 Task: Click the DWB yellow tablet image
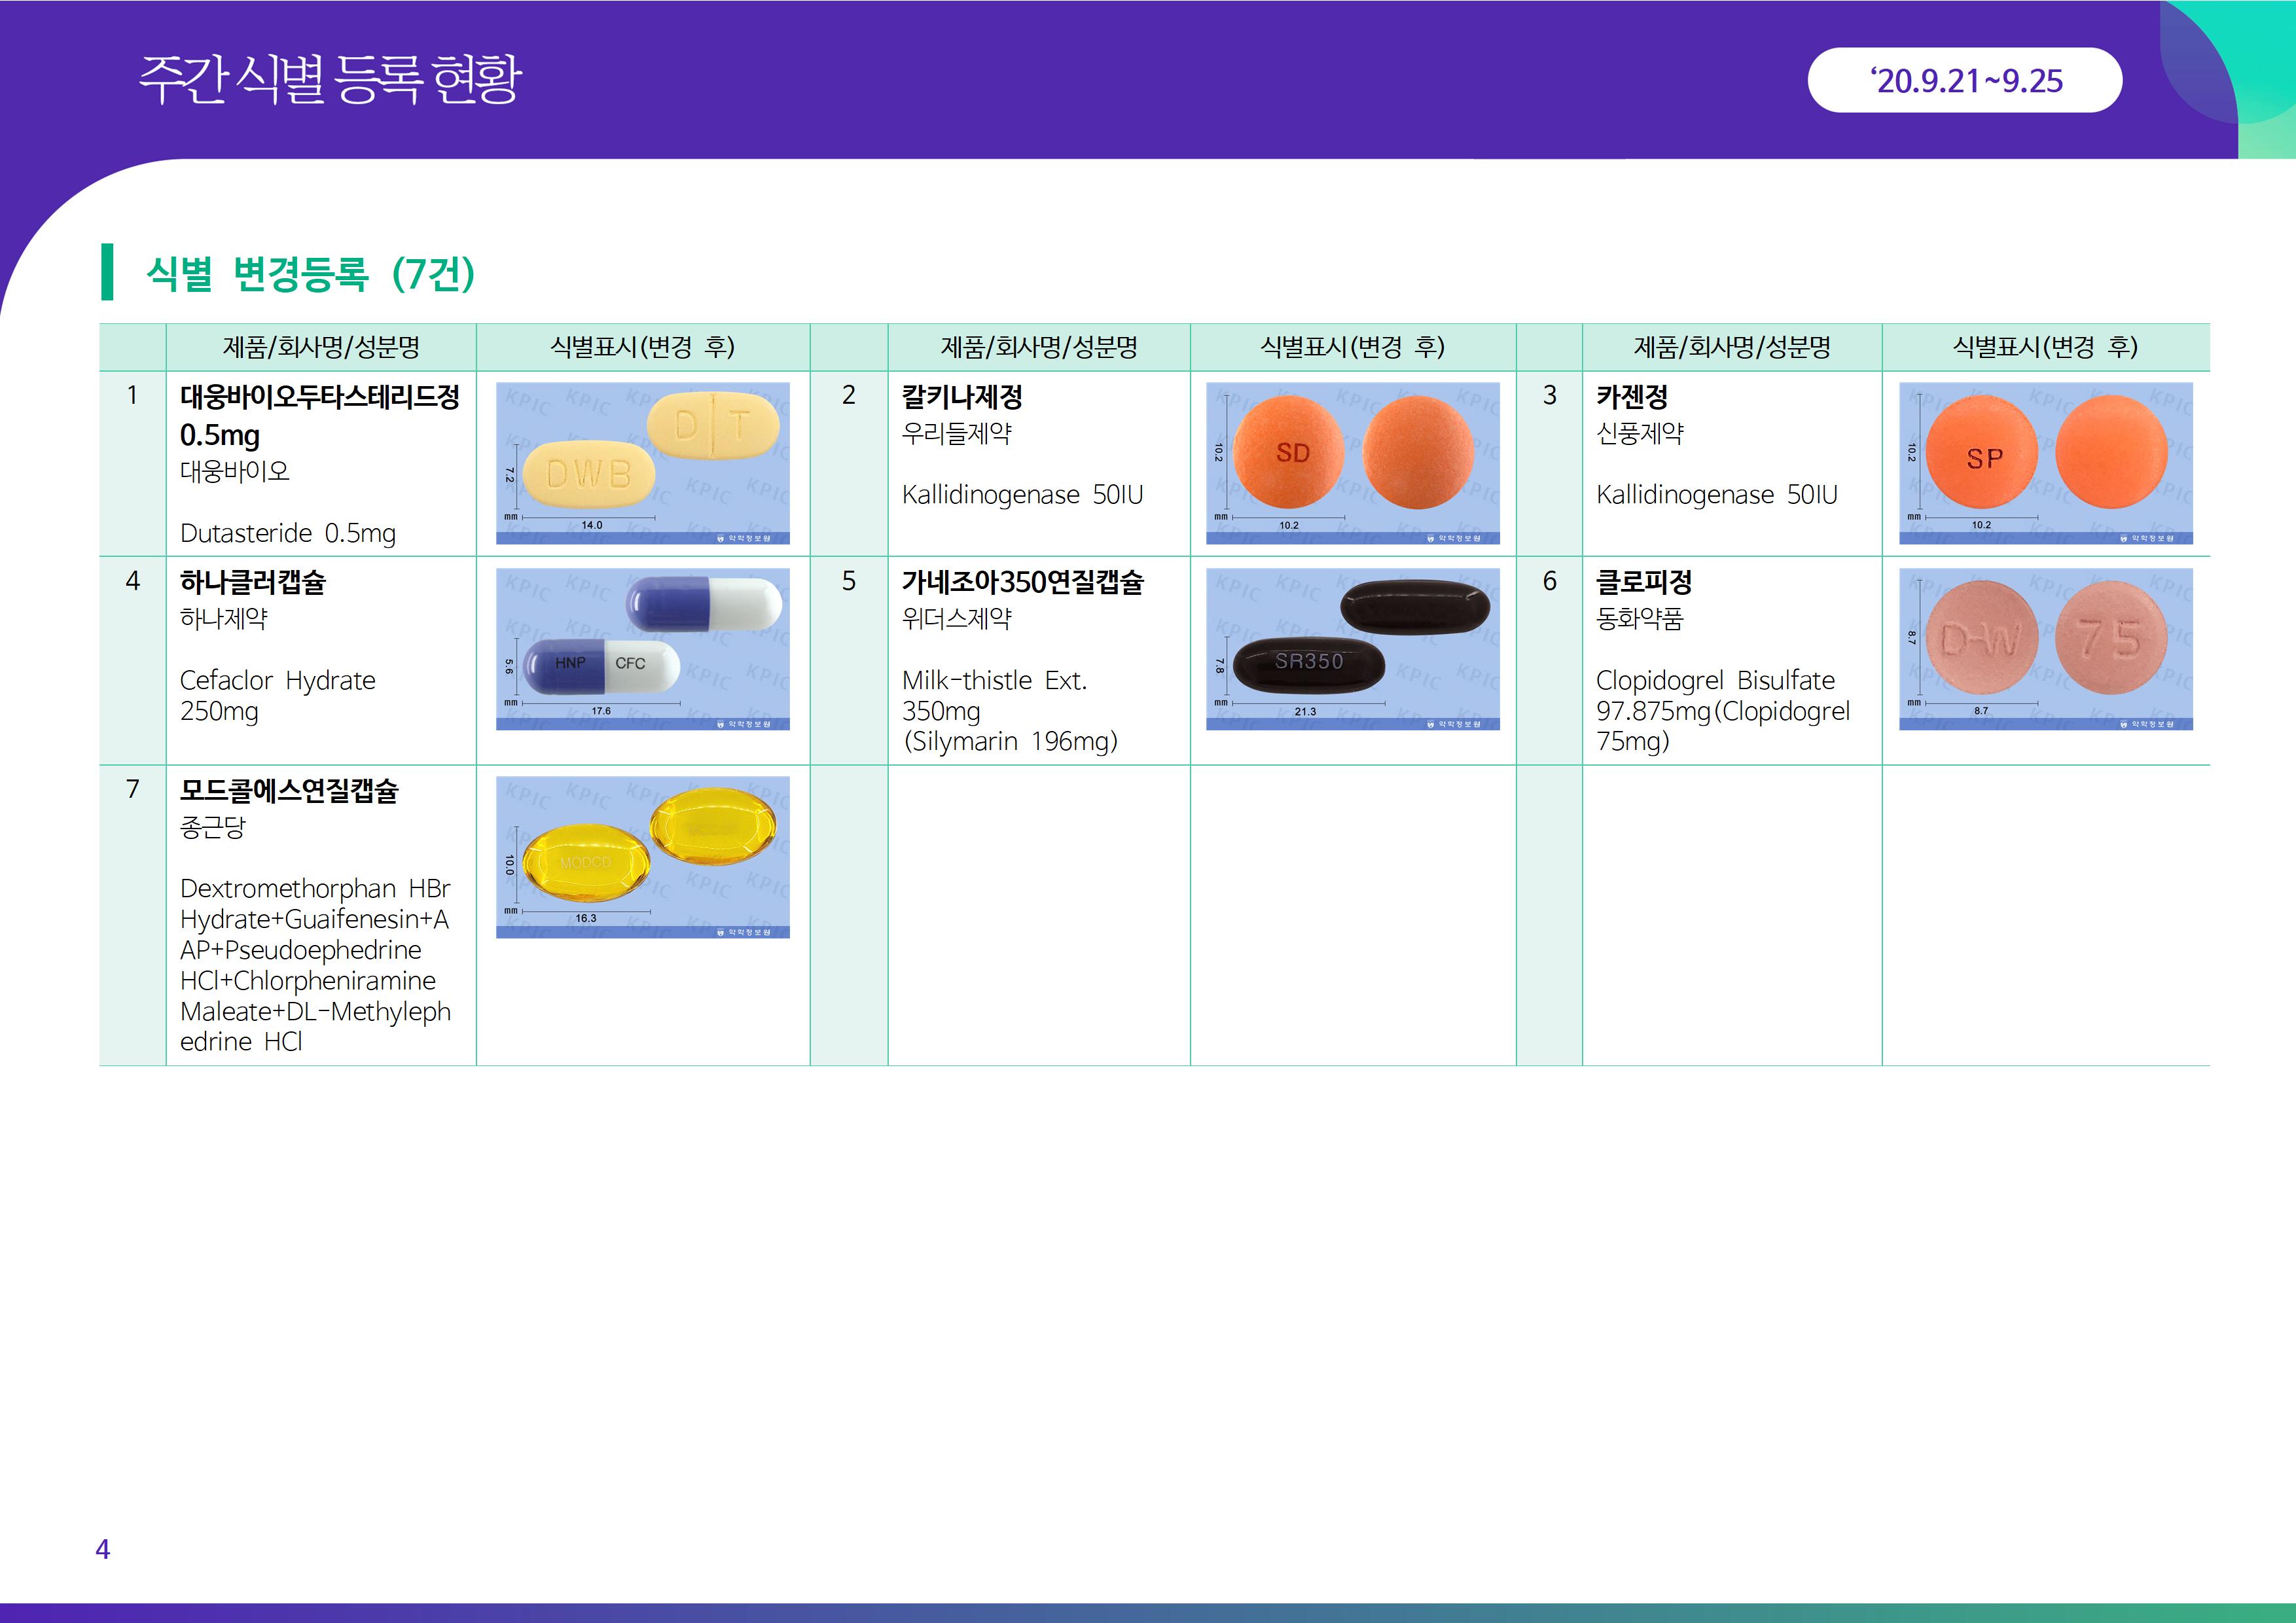(x=642, y=463)
